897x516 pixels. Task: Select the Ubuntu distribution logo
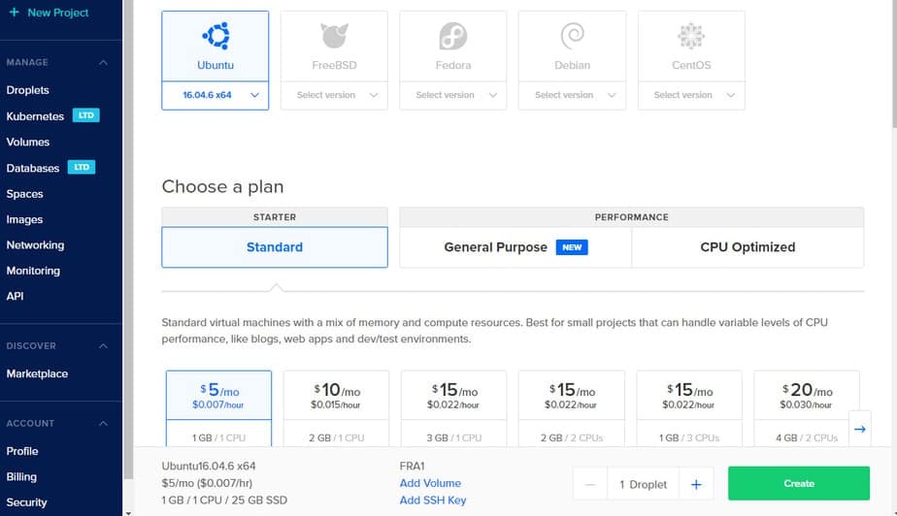coord(216,37)
